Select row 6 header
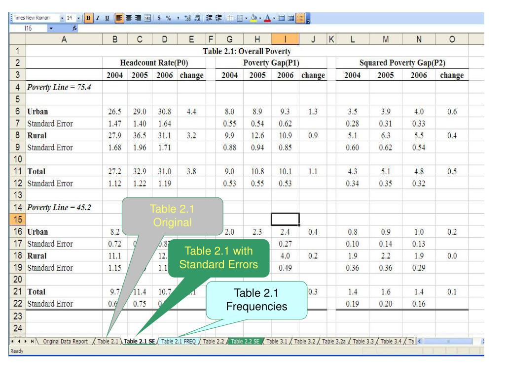Image resolution: width=505 pixels, height=378 pixels. pos(17,111)
